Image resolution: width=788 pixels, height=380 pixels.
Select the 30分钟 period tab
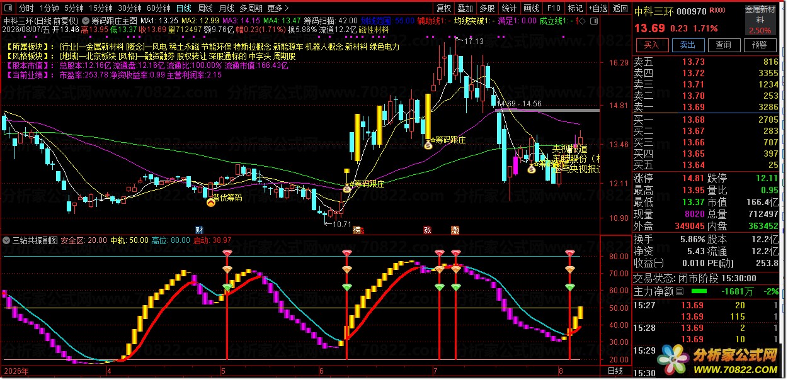click(x=129, y=9)
